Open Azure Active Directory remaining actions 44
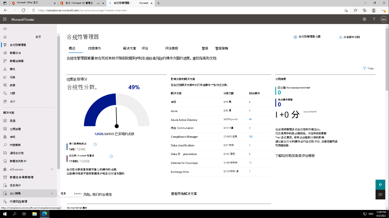389x218 pixels. tap(250, 119)
